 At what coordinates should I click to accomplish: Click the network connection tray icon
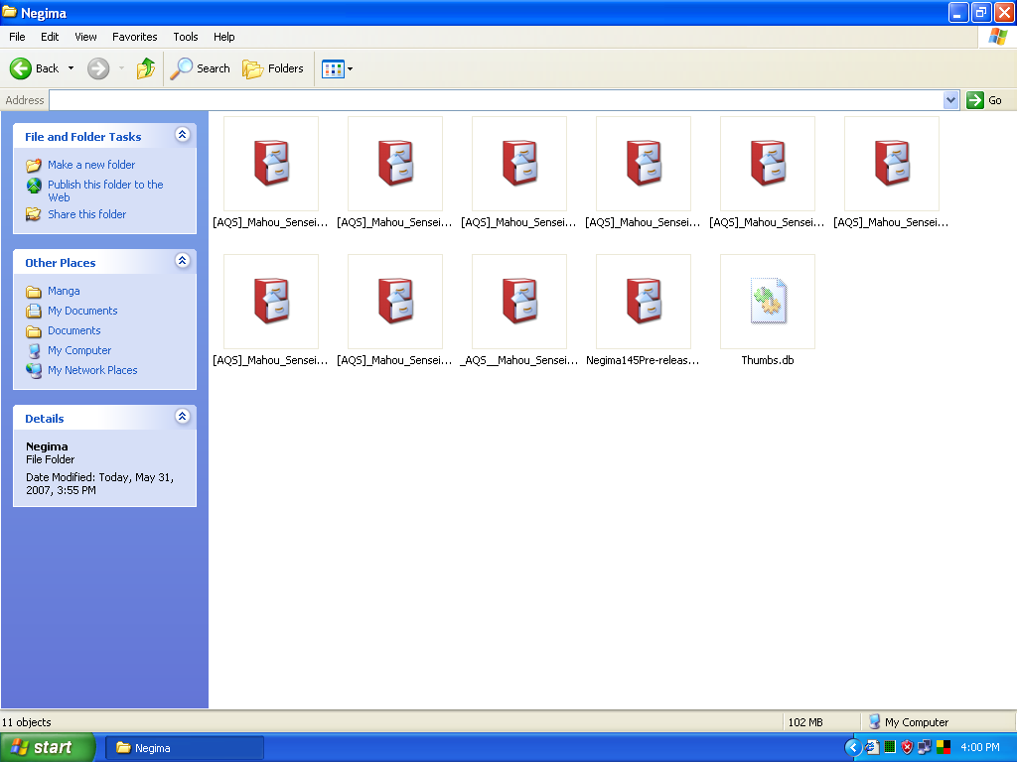pos(925,747)
